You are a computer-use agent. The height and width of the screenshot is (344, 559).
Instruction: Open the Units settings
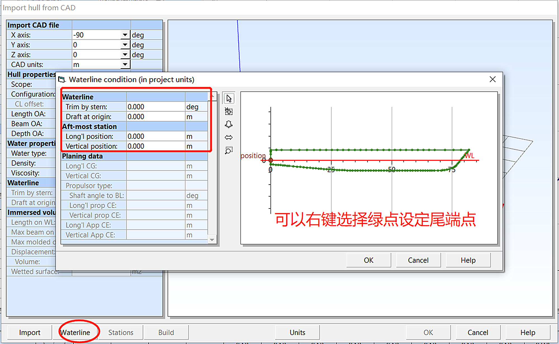pos(297,332)
